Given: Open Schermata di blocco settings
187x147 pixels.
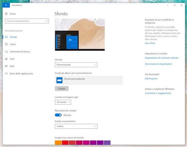Looking at the screenshot, I should click(20, 52).
